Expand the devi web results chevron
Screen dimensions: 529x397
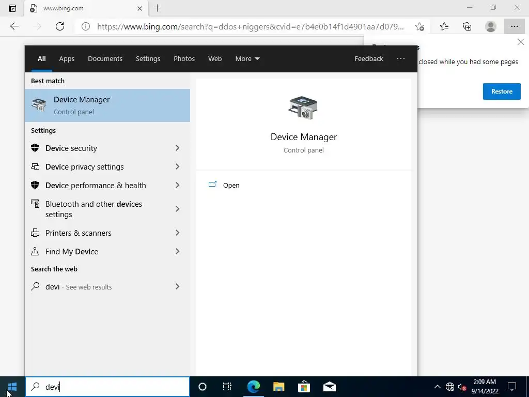(178, 286)
